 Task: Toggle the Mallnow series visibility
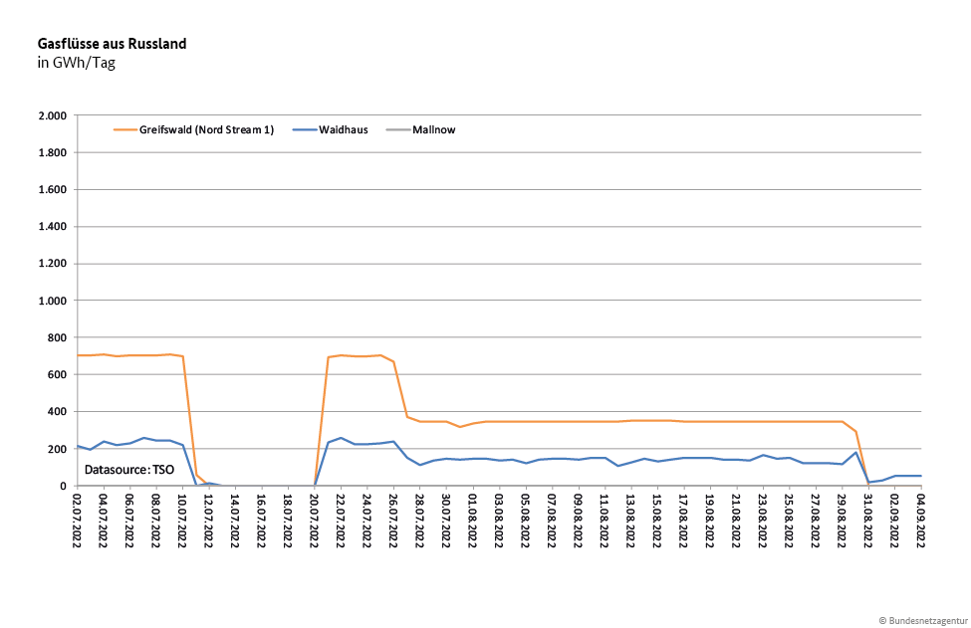click(x=433, y=129)
